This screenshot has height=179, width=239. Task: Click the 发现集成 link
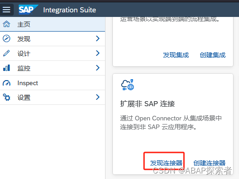pos(176,55)
